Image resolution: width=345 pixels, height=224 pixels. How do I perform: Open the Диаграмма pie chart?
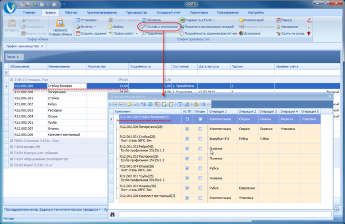pos(250,33)
